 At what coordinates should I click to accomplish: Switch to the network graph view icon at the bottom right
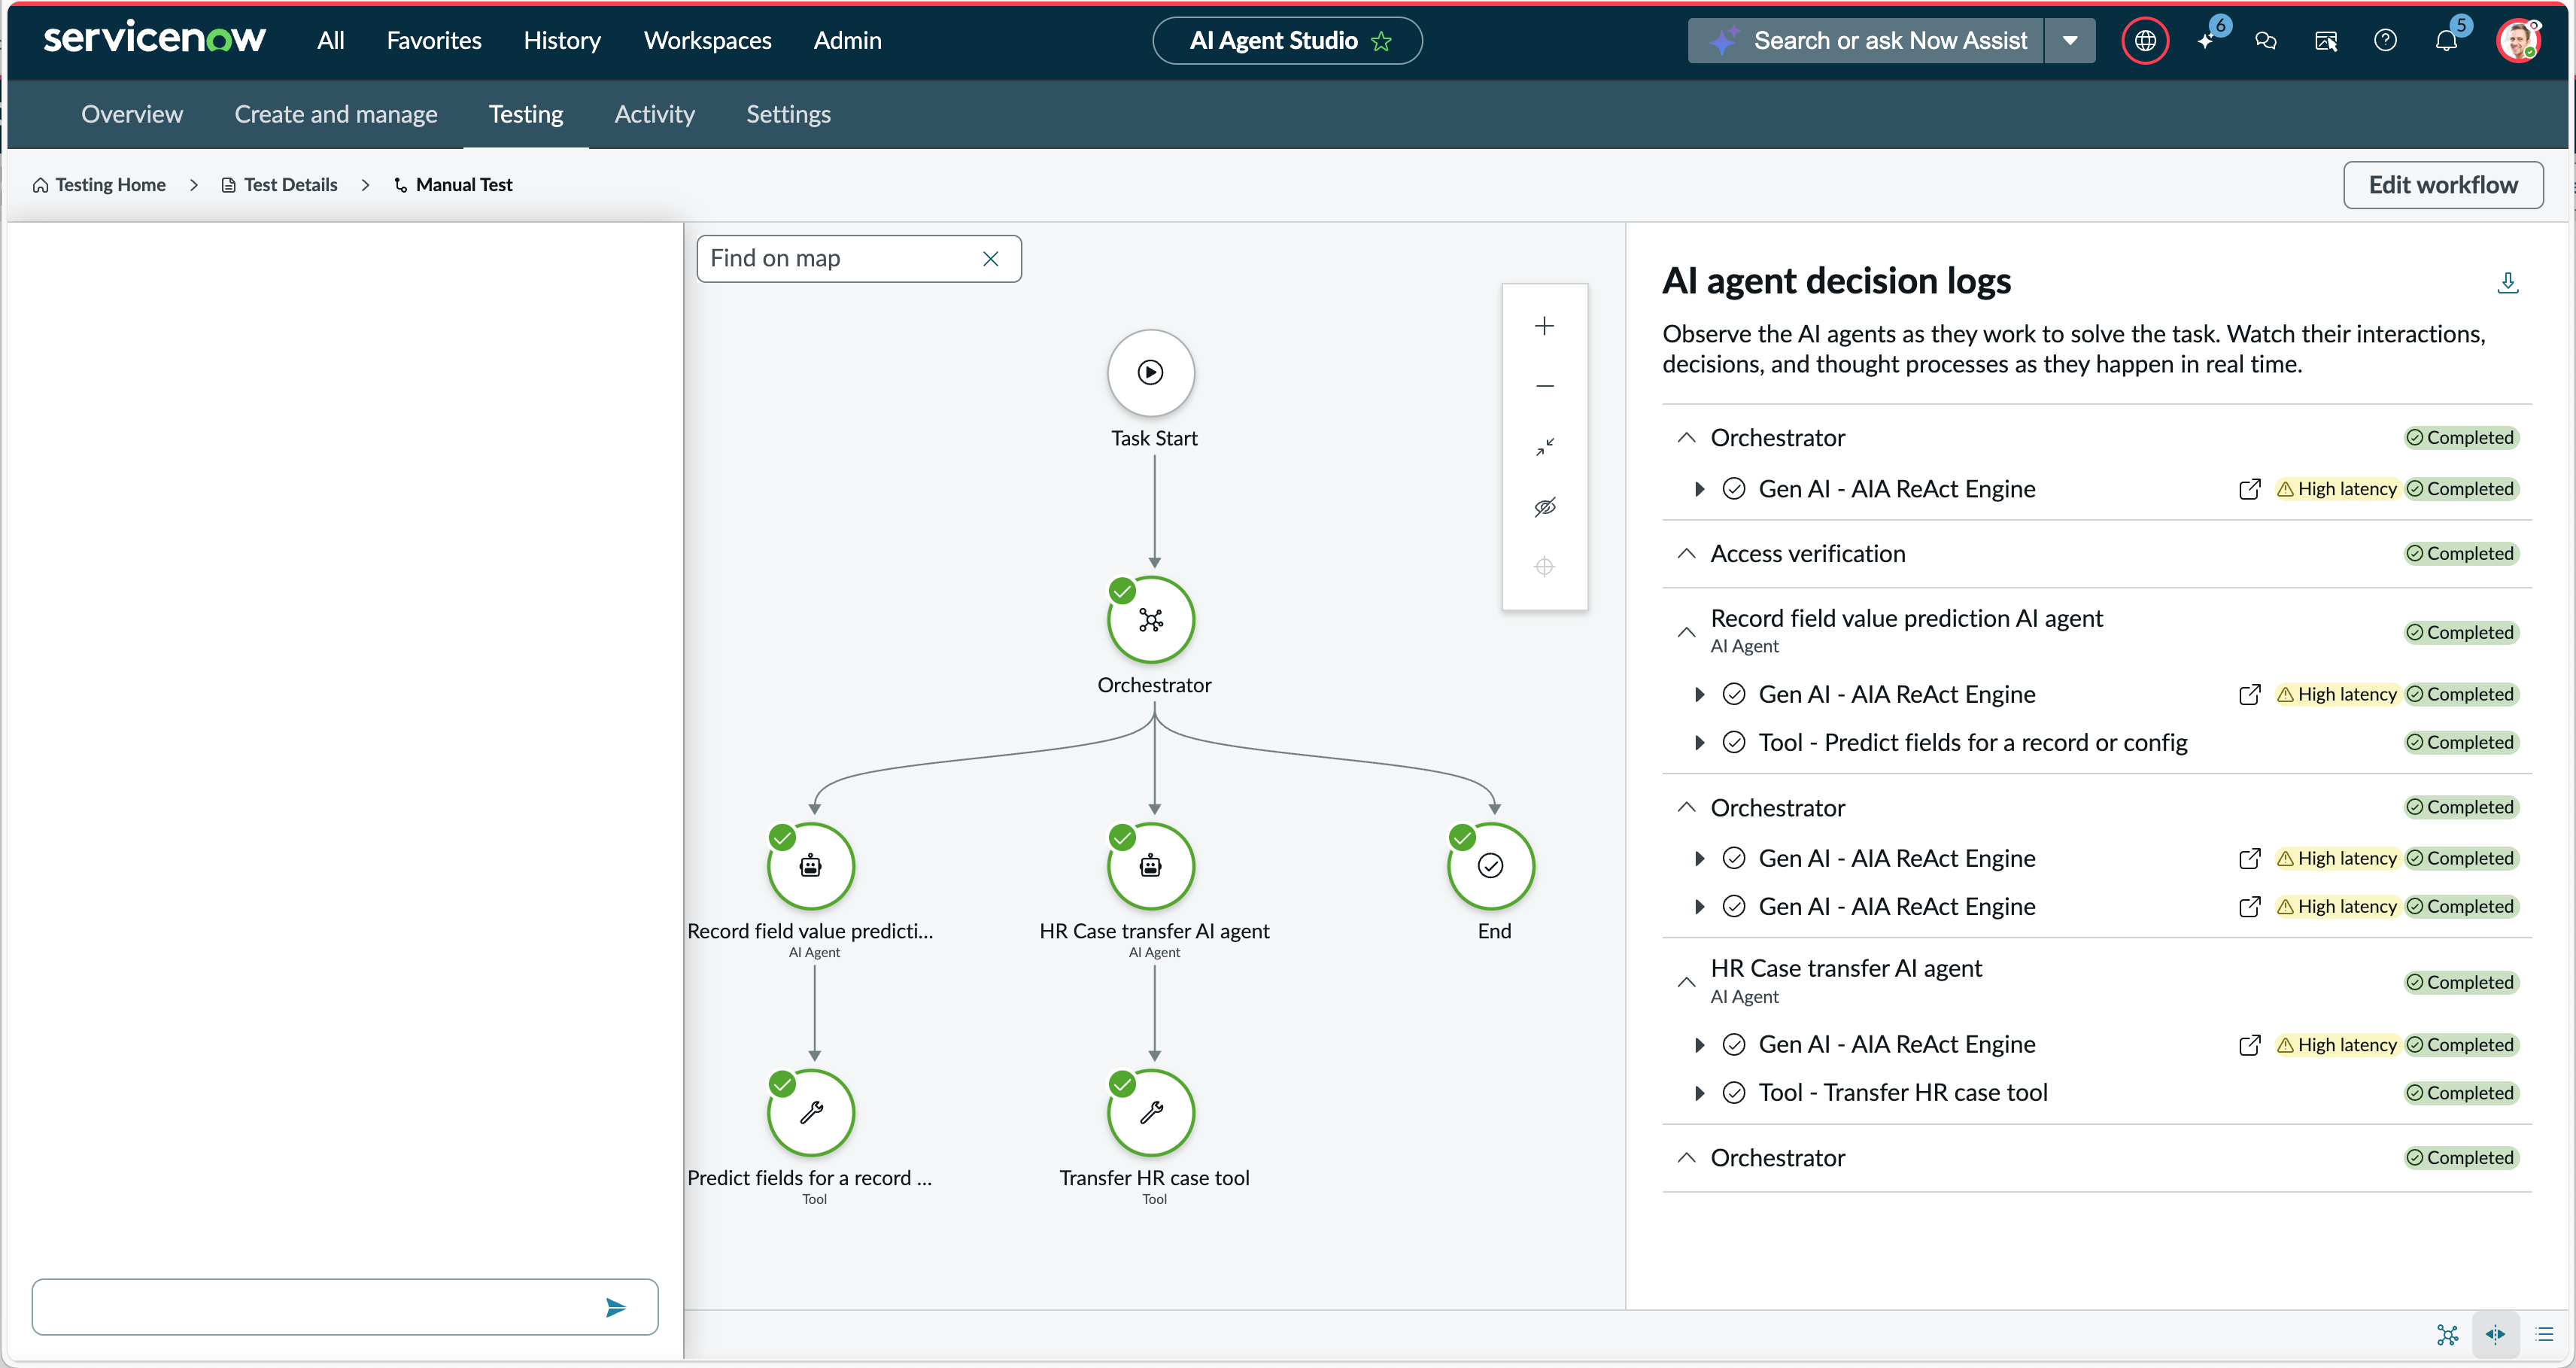[x=2447, y=1335]
